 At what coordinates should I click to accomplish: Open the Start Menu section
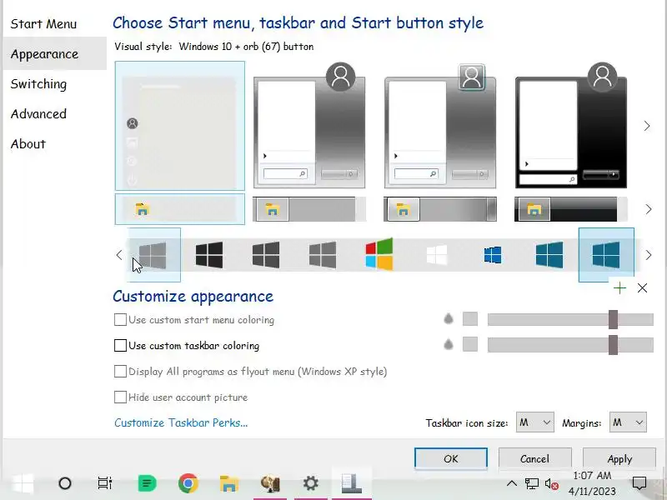[x=43, y=24]
